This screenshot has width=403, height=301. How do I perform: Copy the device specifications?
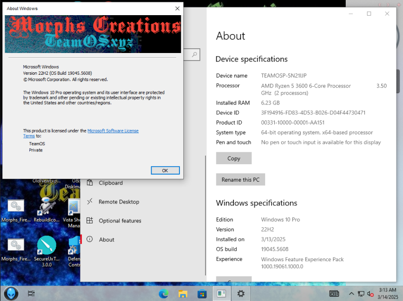click(233, 158)
